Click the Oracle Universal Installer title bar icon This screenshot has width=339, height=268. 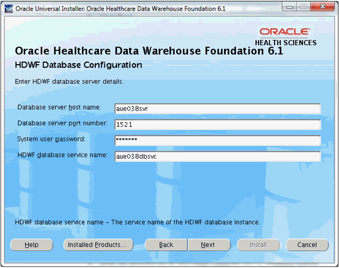click(x=9, y=9)
